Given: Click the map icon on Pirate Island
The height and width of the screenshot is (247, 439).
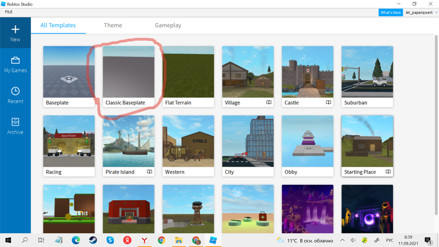Looking at the screenshot, I should click(149, 172).
